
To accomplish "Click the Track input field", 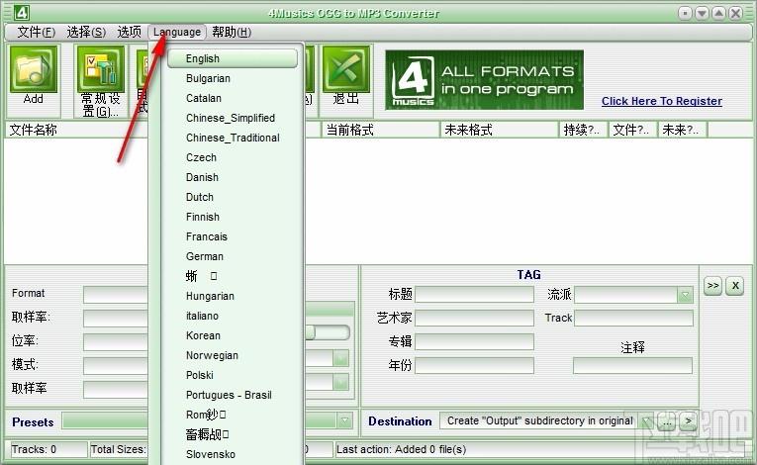I will coord(633,318).
